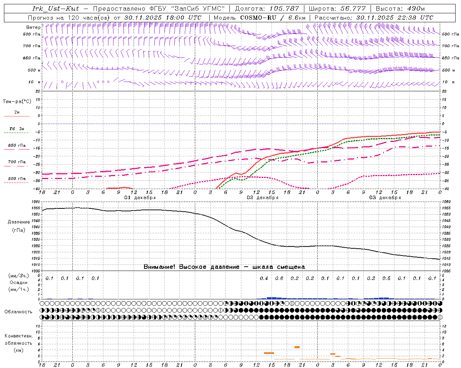The width and height of the screenshot is (461, 368).
Task: Select the (мм/1ч.) precipitation unit label
Action: tap(19, 289)
